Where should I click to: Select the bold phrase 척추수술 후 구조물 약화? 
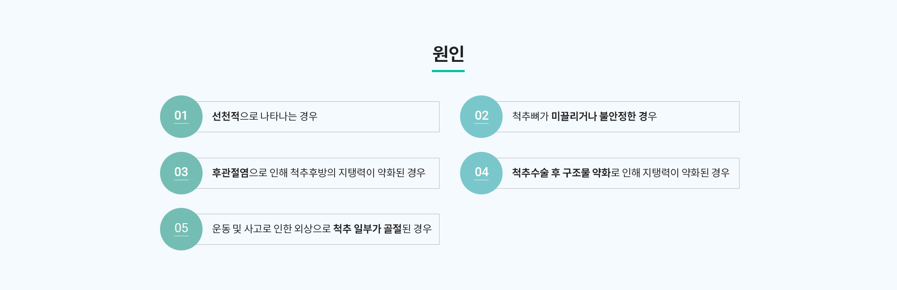pos(561,173)
